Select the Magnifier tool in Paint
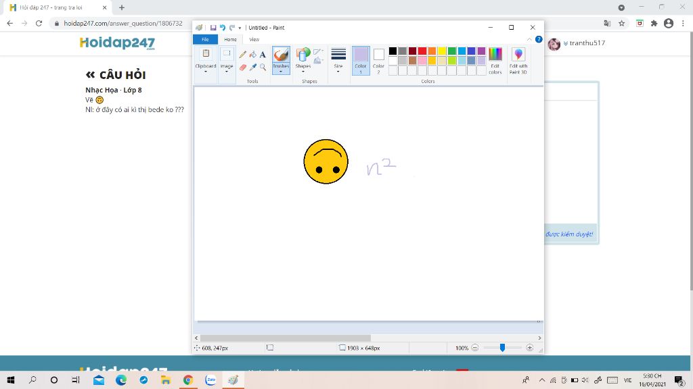The width and height of the screenshot is (693, 389). tap(263, 68)
